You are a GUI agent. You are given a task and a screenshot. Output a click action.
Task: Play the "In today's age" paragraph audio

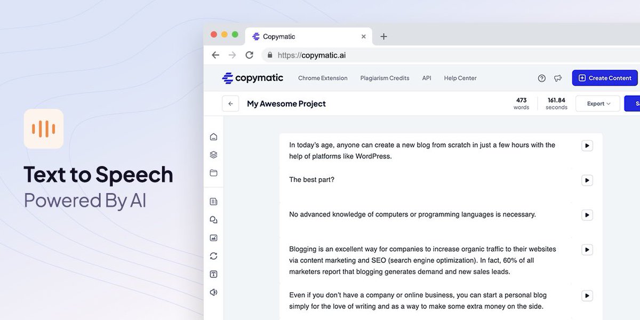tap(587, 146)
